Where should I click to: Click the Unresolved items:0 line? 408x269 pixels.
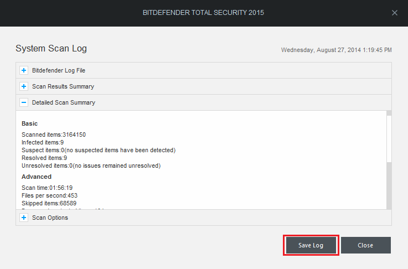click(x=91, y=165)
